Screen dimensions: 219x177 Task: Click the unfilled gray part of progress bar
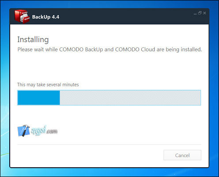pos(130,98)
